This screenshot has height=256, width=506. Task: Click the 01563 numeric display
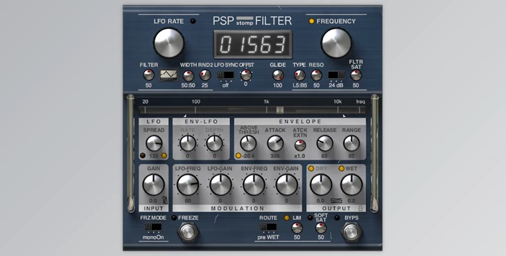[x=253, y=44]
